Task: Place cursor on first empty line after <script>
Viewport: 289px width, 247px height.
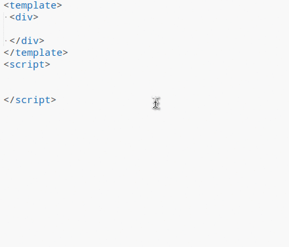Action: [144, 76]
